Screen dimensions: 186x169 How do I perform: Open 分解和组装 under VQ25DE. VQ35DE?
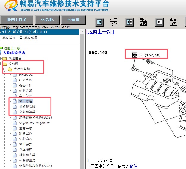coord(27,160)
